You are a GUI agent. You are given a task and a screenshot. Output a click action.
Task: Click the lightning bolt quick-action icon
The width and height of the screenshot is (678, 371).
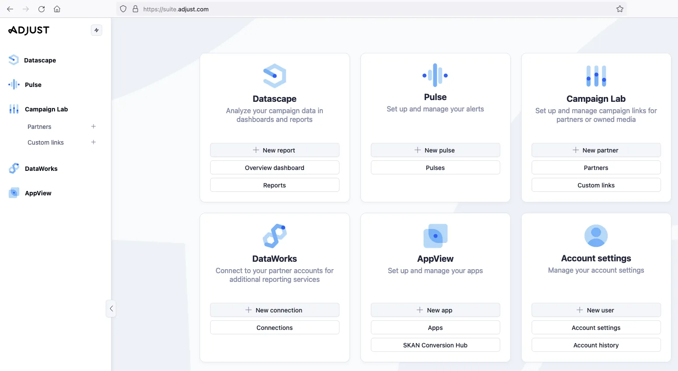(97, 30)
